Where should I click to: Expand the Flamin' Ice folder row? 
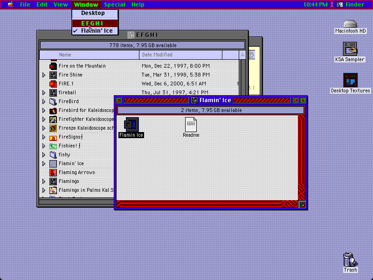[x=44, y=164]
